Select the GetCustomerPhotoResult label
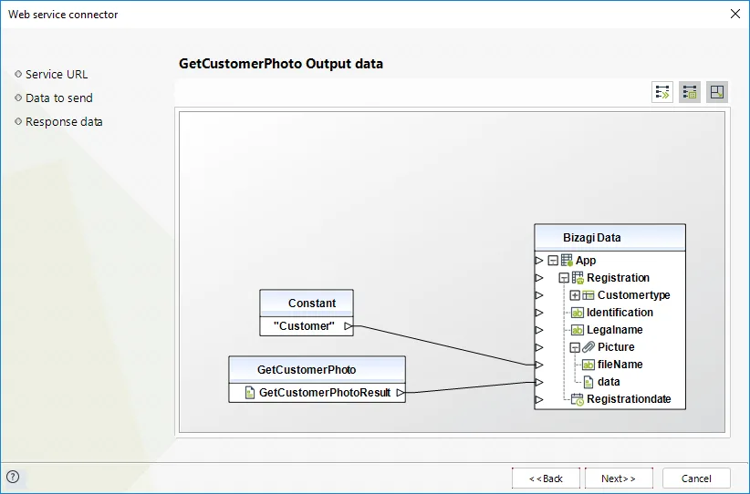The image size is (750, 494). click(x=325, y=393)
